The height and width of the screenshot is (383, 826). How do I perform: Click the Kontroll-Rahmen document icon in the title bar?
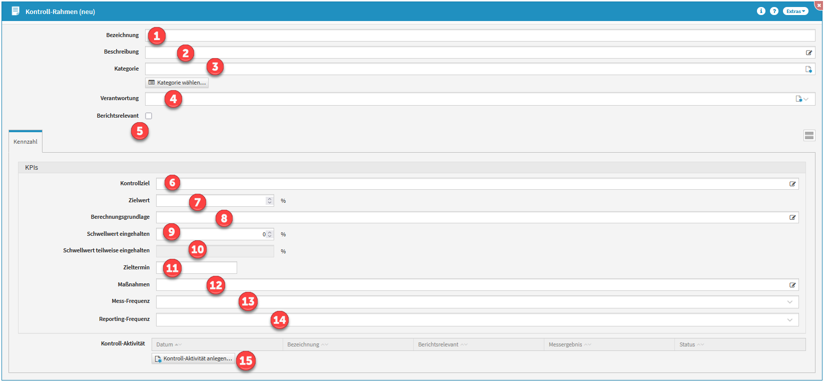16,11
